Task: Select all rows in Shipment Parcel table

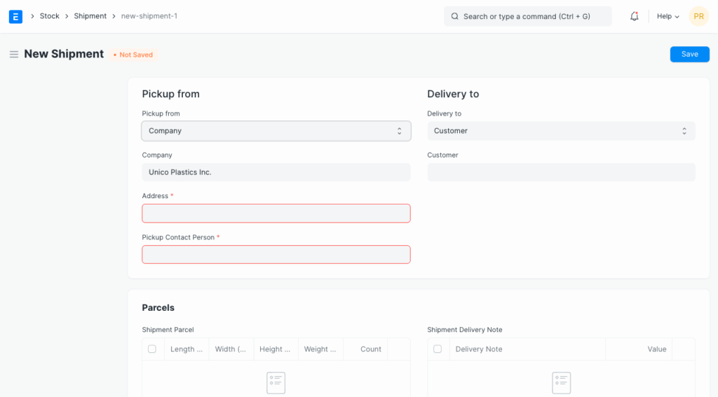Action: [152, 349]
